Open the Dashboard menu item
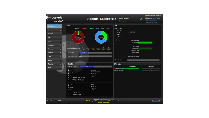The image size is (209, 118). 54,26
